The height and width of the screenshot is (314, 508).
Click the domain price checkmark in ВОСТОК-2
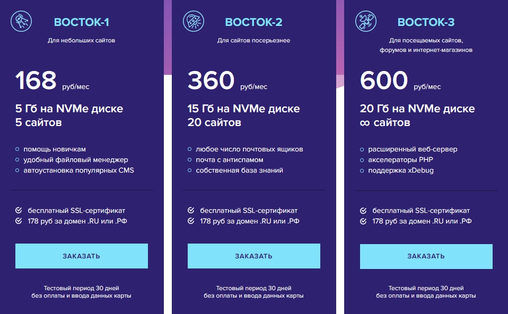(x=190, y=221)
